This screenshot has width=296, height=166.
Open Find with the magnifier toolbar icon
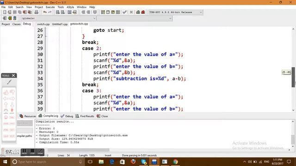pyautogui.click(x=58, y=12)
